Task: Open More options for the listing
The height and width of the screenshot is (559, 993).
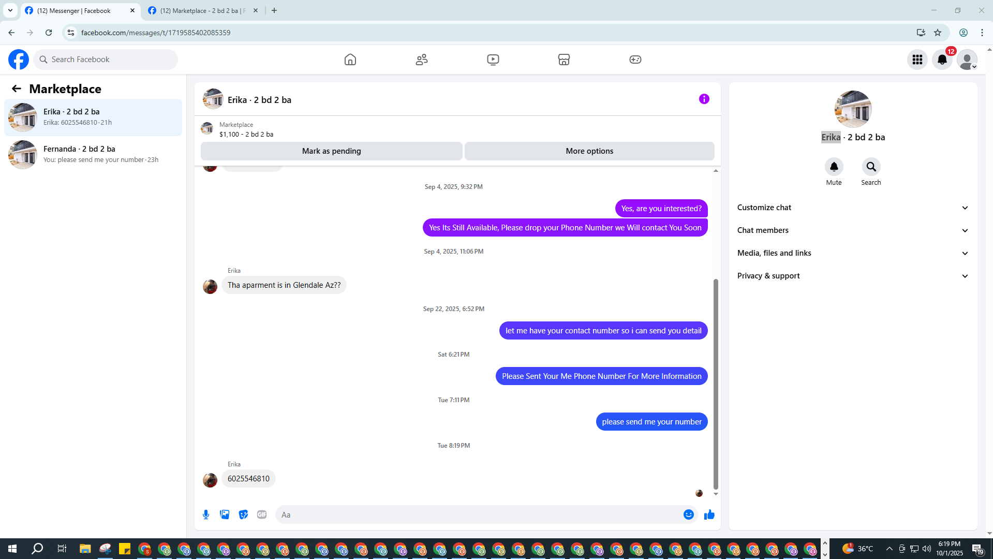Action: click(589, 151)
